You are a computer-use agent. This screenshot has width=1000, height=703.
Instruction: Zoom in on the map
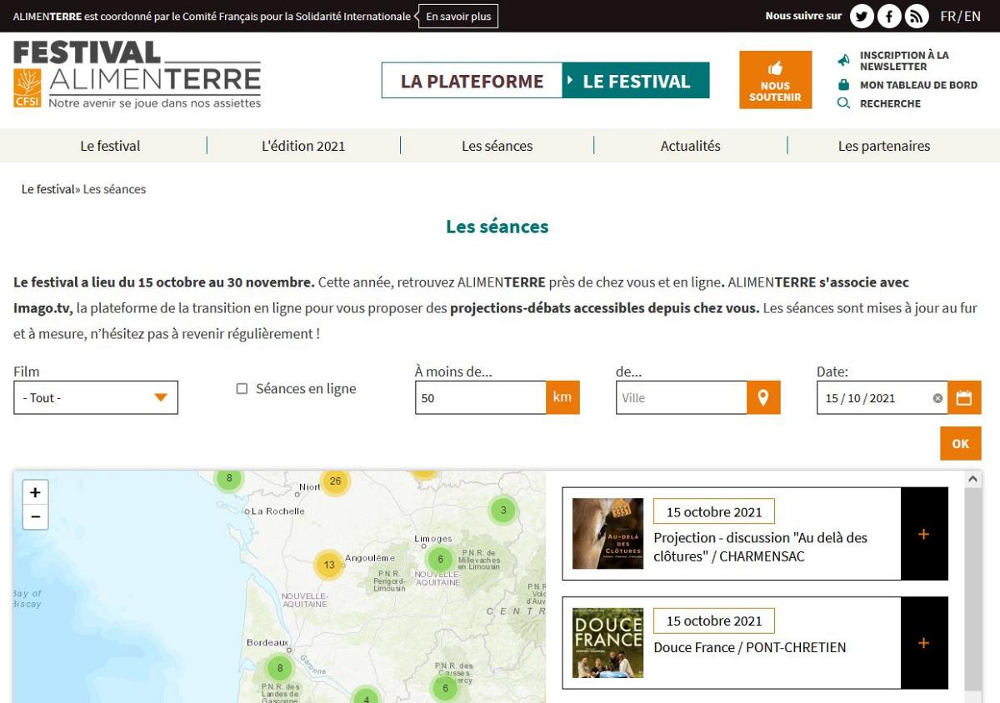coord(35,492)
